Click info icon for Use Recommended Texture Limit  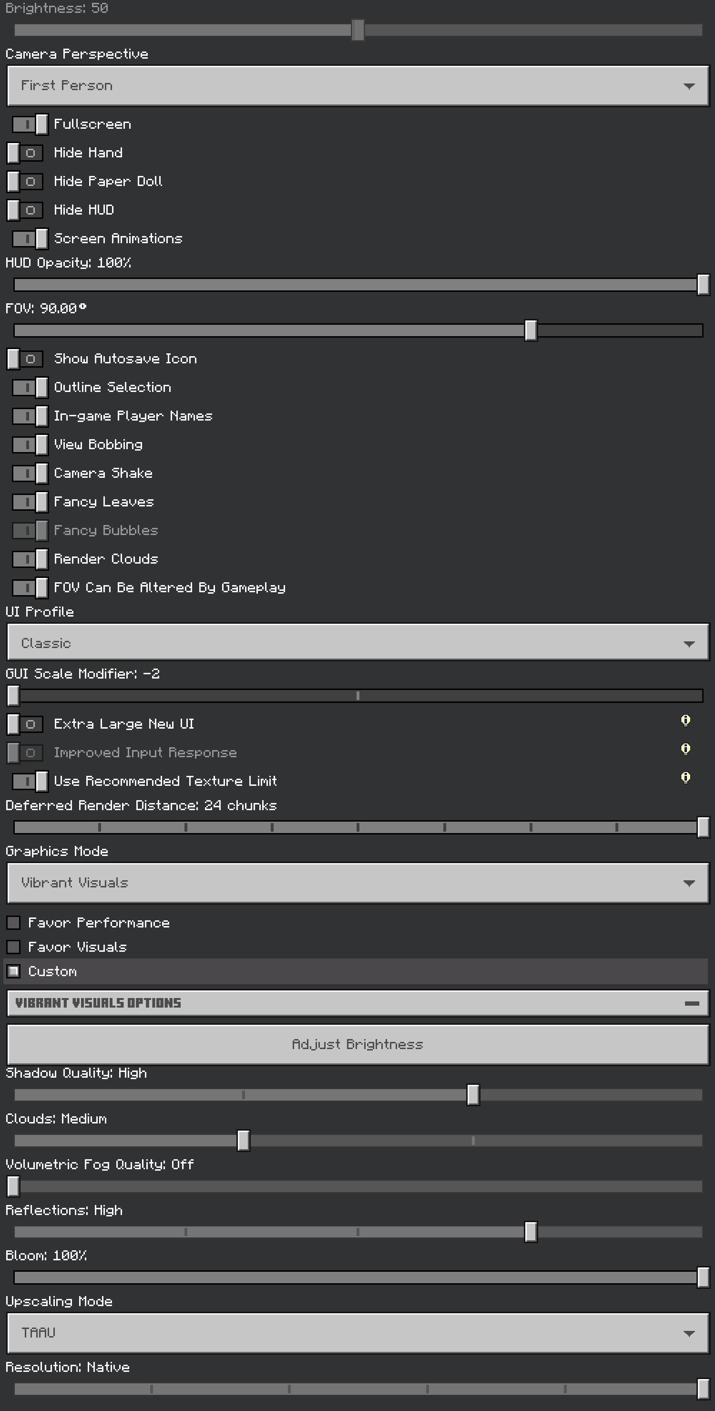click(685, 778)
